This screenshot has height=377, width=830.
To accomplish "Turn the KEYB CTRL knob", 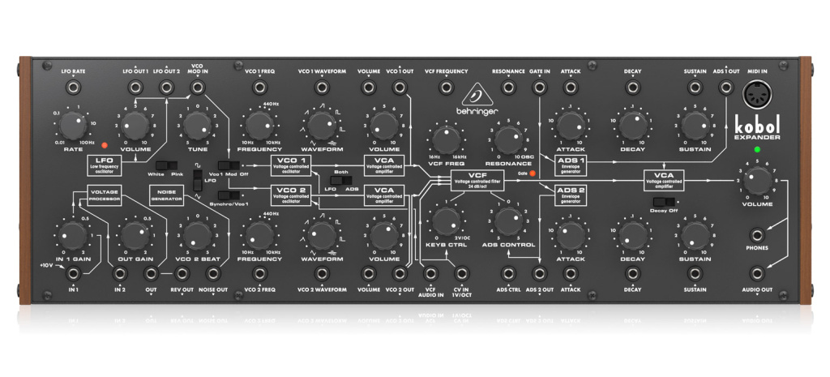I will tap(447, 221).
